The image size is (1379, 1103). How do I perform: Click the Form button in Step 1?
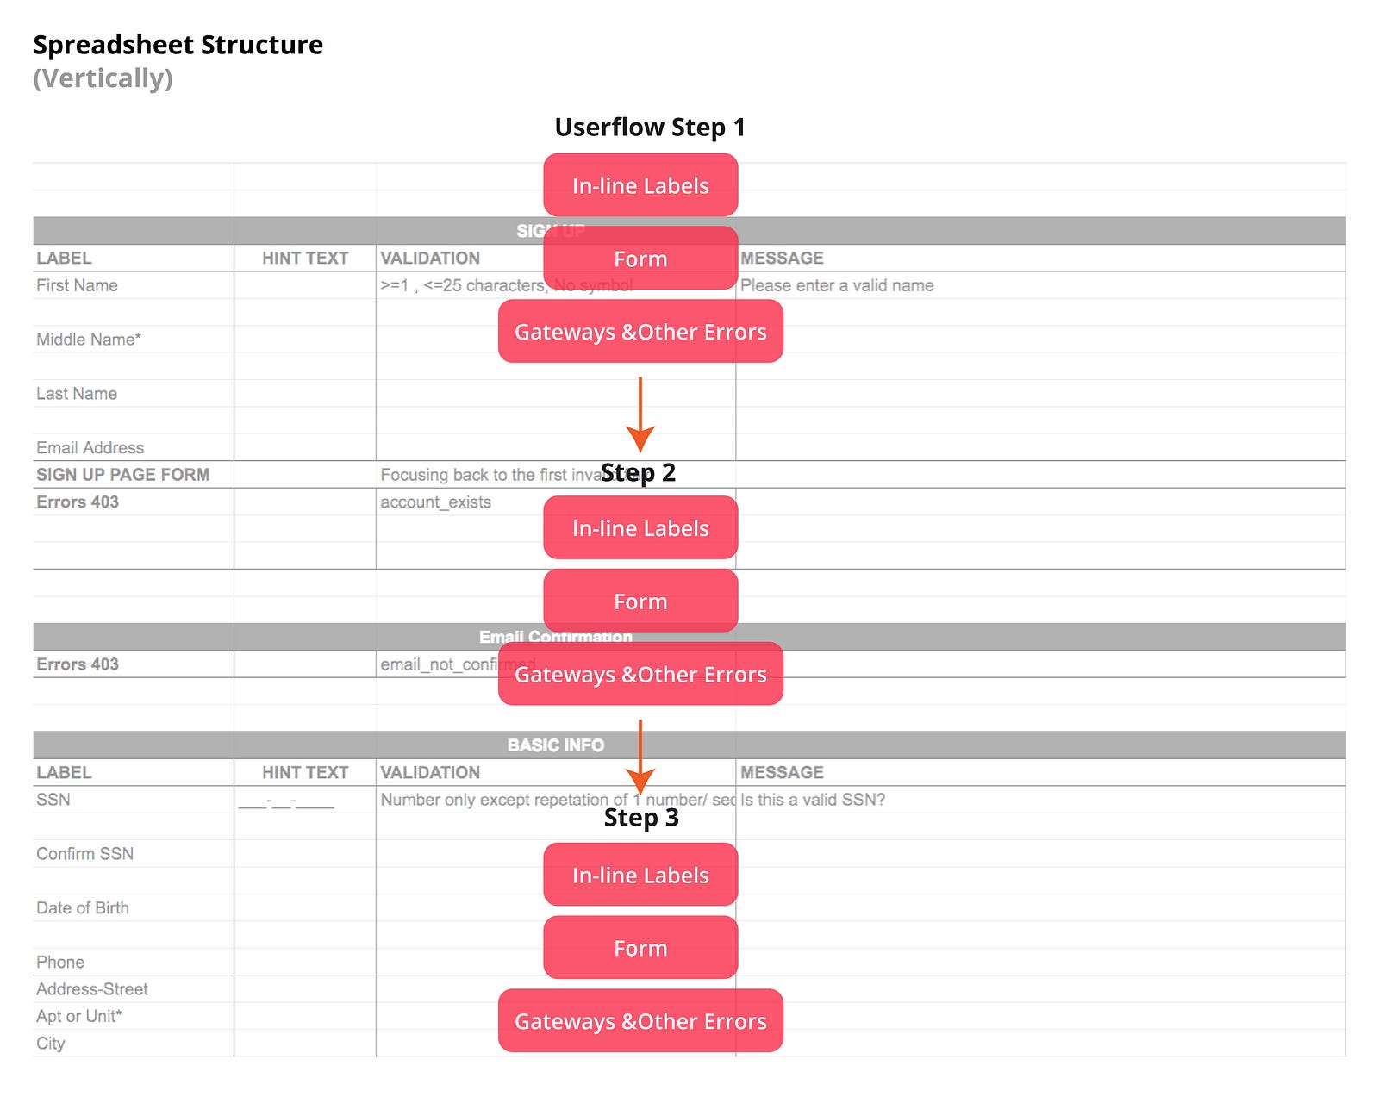(640, 259)
